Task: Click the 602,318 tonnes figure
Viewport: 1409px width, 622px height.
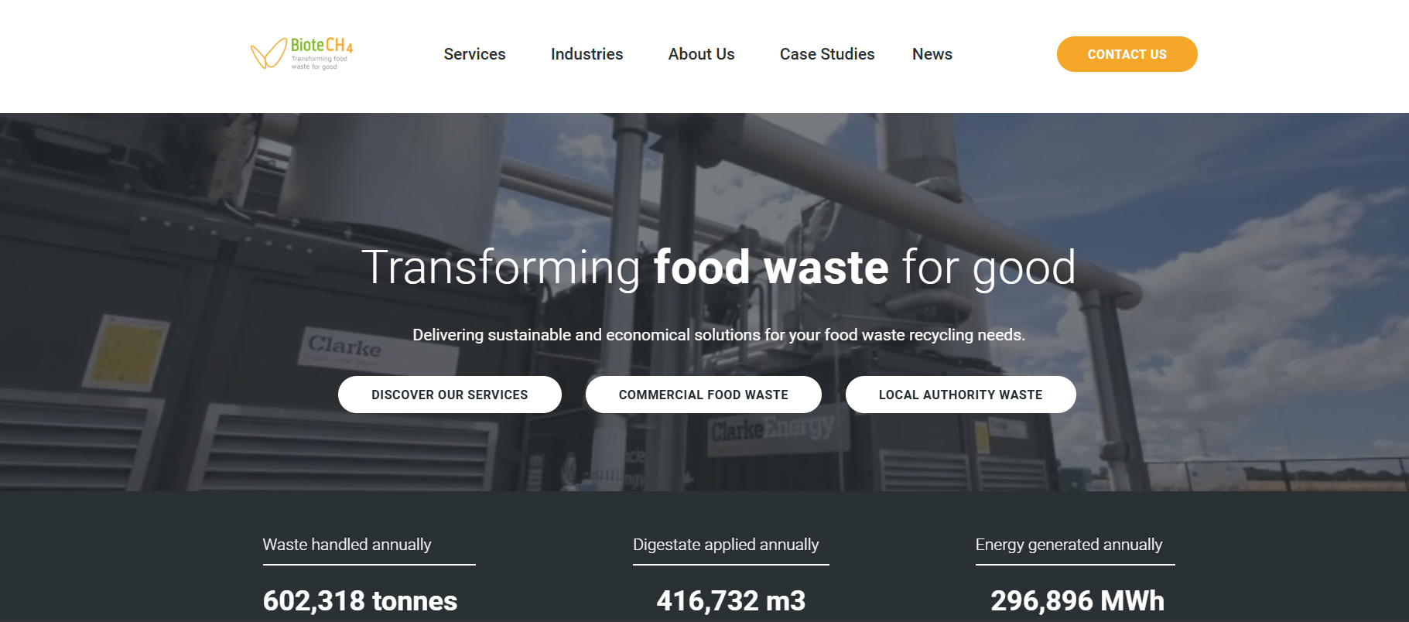Action: [x=360, y=600]
